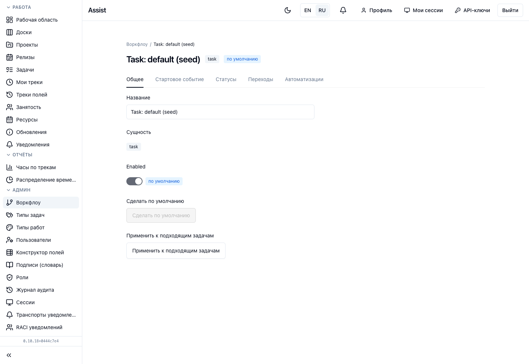
Task: Click the Рабочая область grid icon
Action: pos(10,20)
